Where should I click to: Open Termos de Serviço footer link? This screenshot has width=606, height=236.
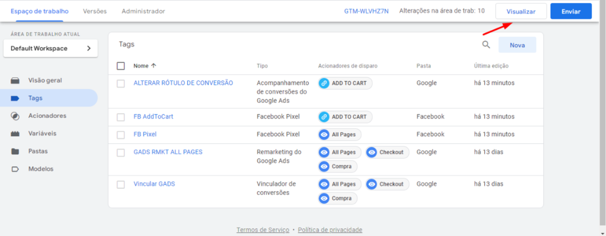263,230
